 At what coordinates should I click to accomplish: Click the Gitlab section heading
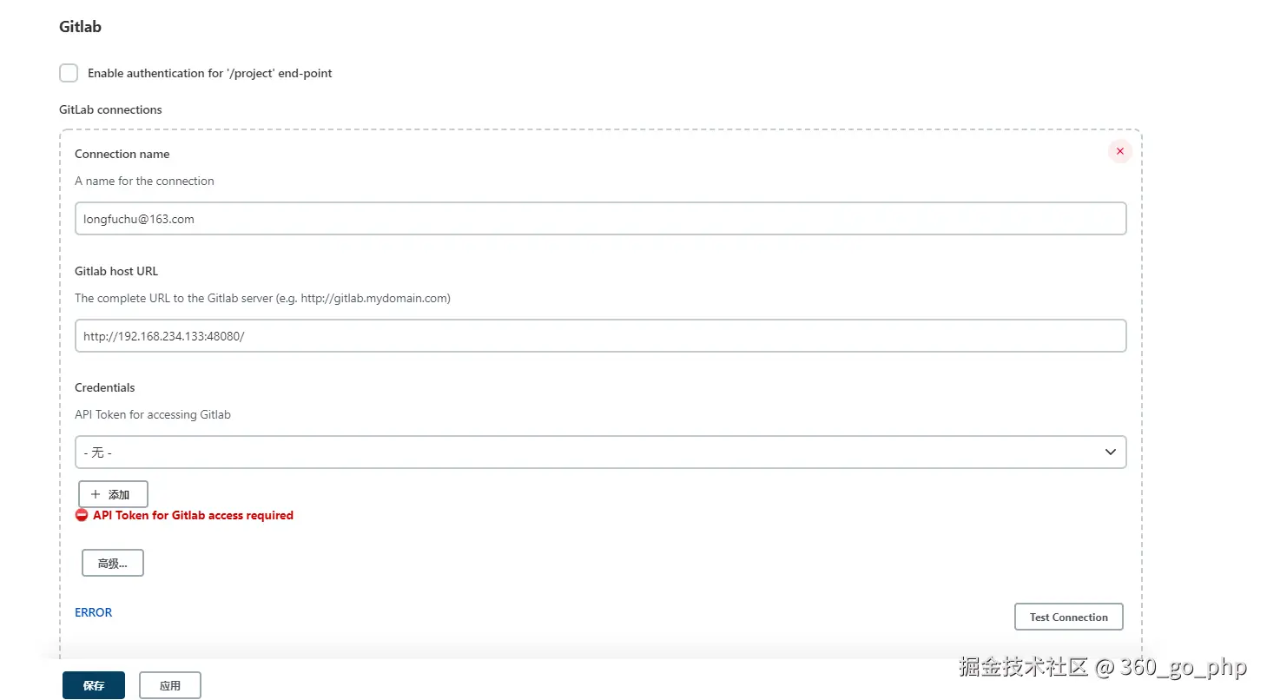(x=80, y=27)
